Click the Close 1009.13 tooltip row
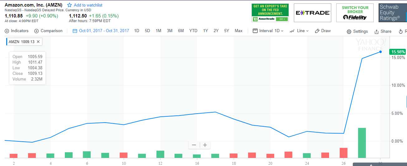The height and width of the screenshot is (166, 407). pyautogui.click(x=27, y=73)
